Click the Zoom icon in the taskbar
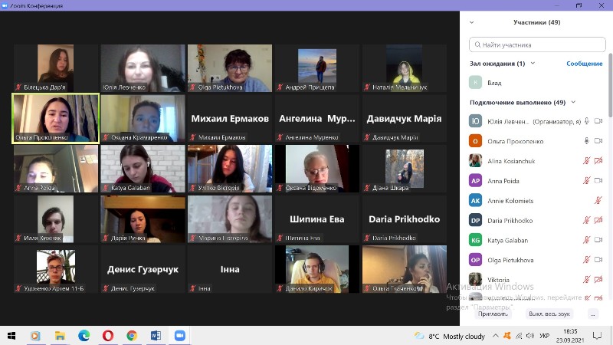613x345 pixels. pyautogui.click(x=180, y=336)
